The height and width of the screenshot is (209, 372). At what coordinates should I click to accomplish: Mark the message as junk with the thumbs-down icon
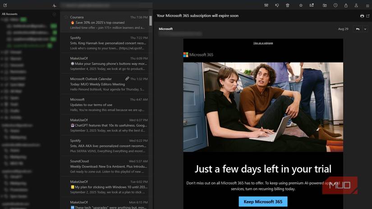click(x=277, y=5)
